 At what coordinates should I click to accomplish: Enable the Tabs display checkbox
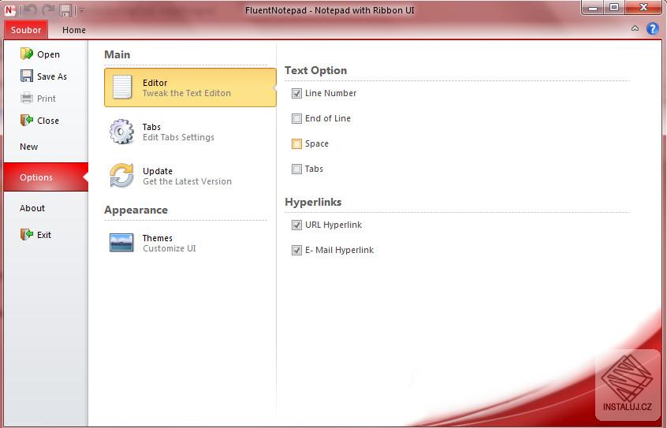(296, 169)
